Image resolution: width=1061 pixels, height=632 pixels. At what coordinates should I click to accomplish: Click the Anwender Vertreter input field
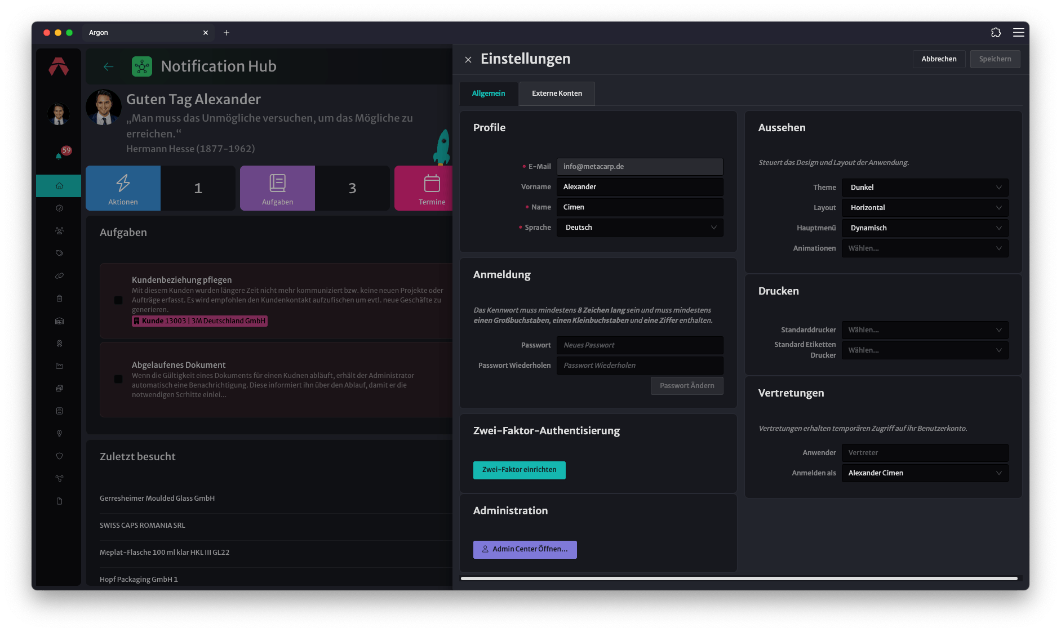pyautogui.click(x=925, y=453)
